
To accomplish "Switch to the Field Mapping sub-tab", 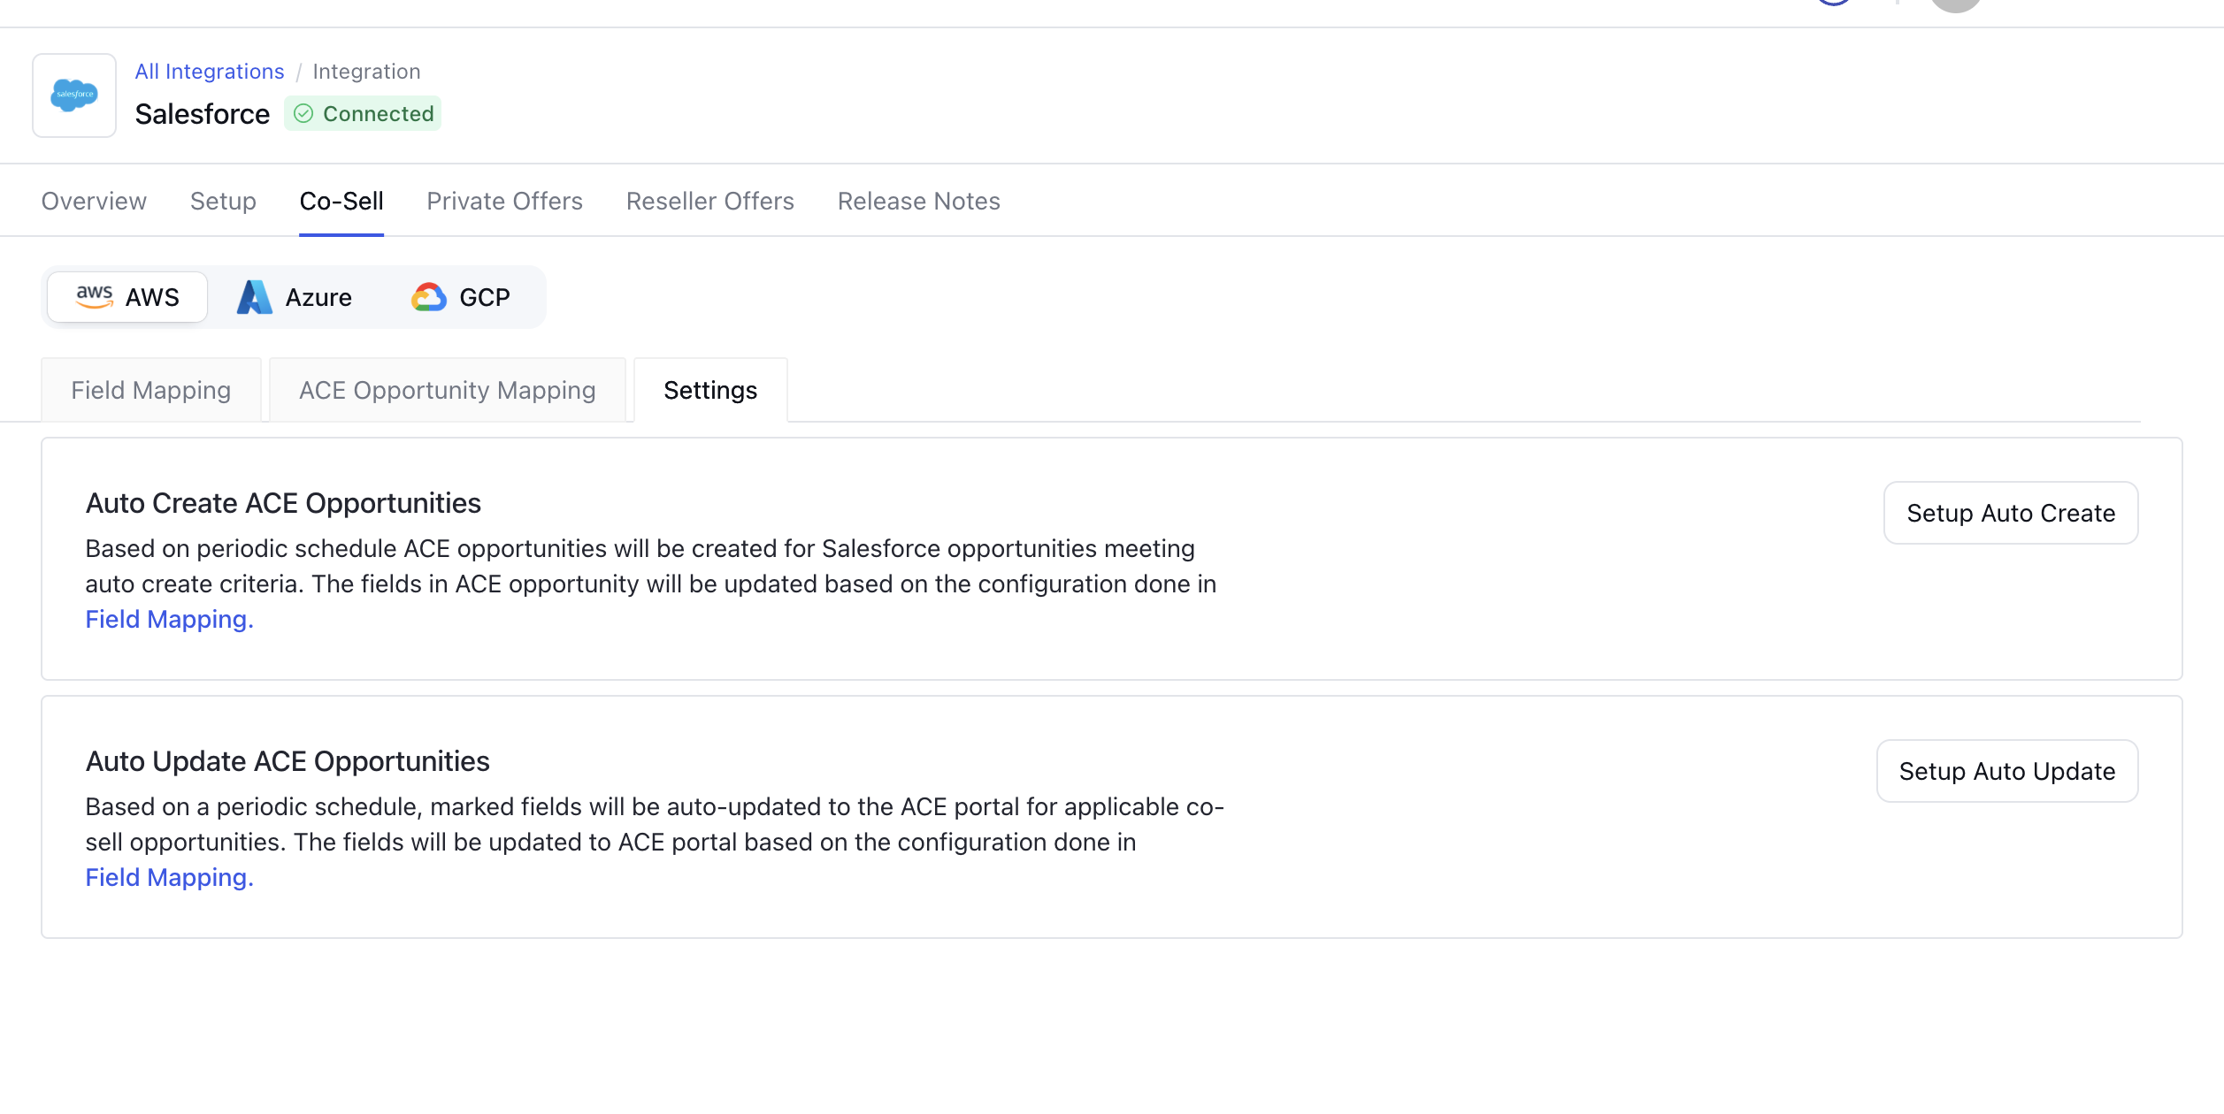I will 151,390.
